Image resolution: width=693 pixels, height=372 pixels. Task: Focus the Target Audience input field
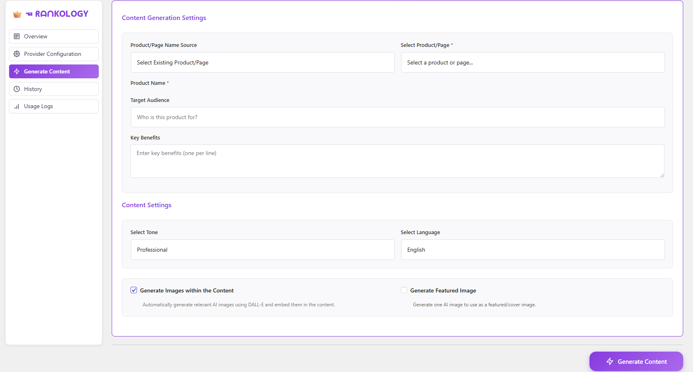(x=397, y=117)
